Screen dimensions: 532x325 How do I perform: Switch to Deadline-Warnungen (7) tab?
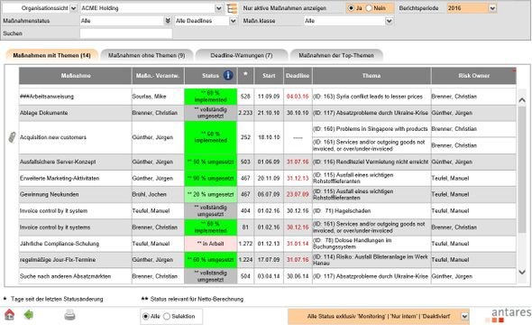(242, 55)
